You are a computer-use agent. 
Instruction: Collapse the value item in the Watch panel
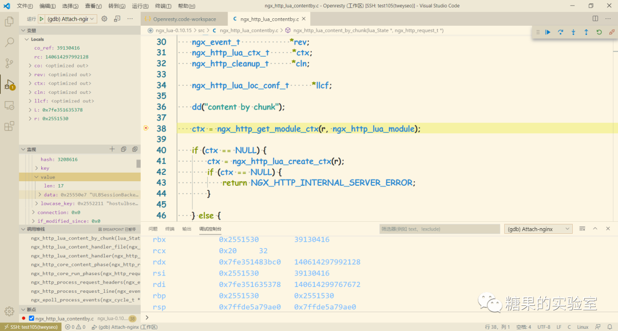pos(35,177)
